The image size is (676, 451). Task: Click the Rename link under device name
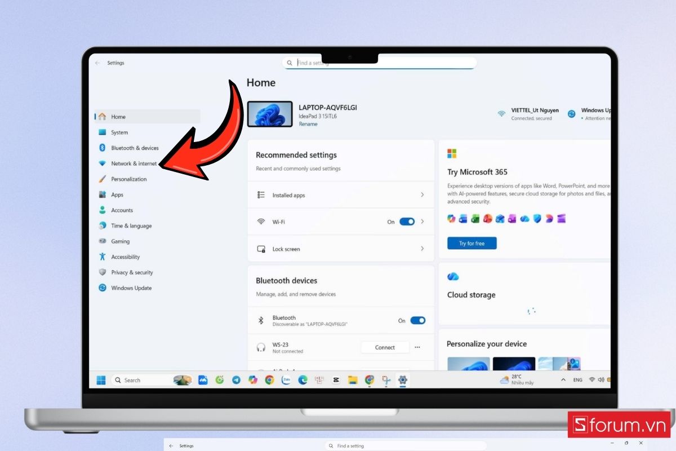coord(308,124)
